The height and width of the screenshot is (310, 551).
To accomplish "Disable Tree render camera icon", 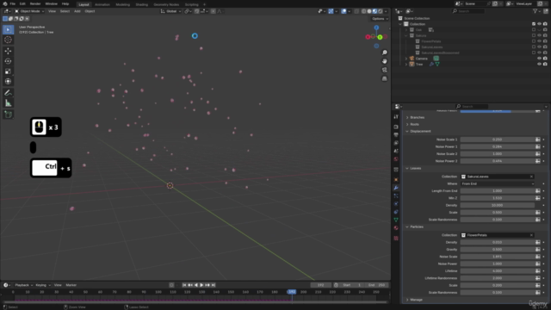I will 545,65.
